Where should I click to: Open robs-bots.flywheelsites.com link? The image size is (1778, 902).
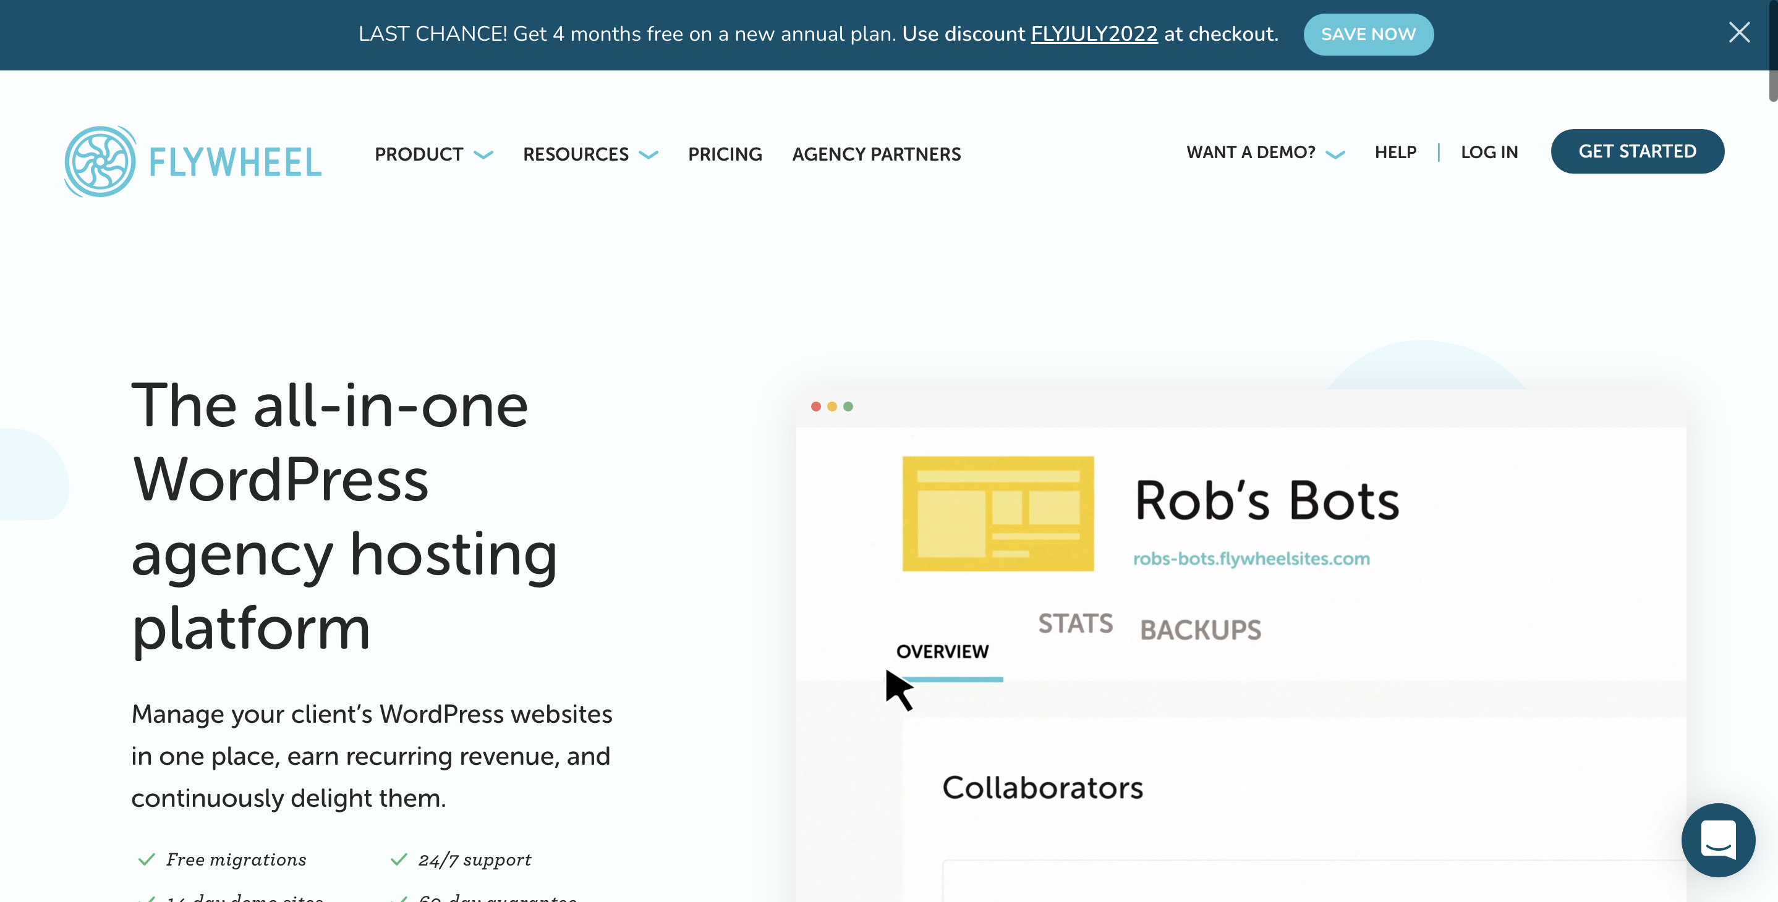(1251, 558)
